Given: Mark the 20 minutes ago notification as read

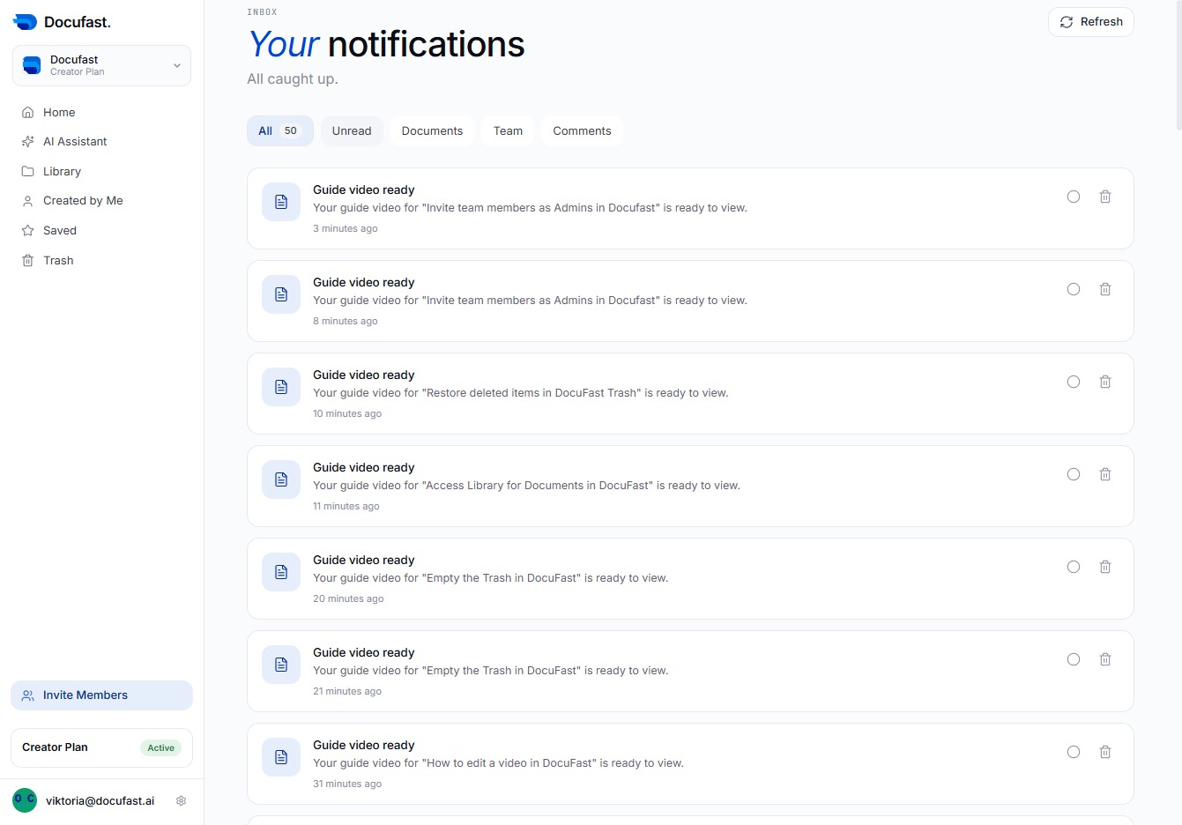Looking at the screenshot, I should (1074, 567).
